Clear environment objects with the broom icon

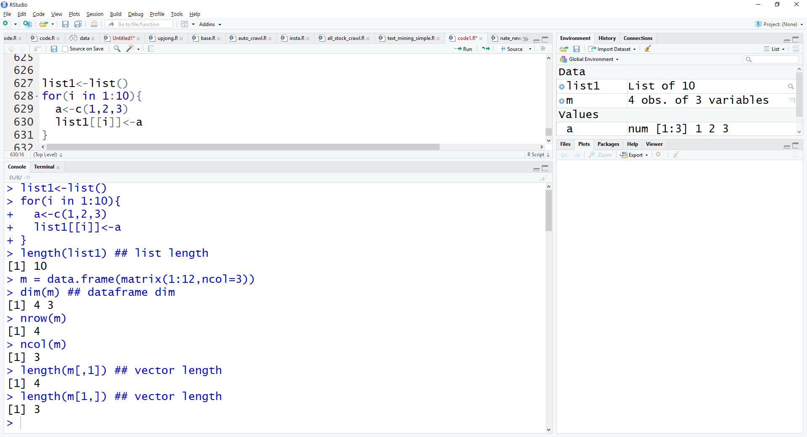click(x=648, y=49)
